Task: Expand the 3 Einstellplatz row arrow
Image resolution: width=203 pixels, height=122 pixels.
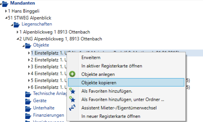Action: (29, 67)
